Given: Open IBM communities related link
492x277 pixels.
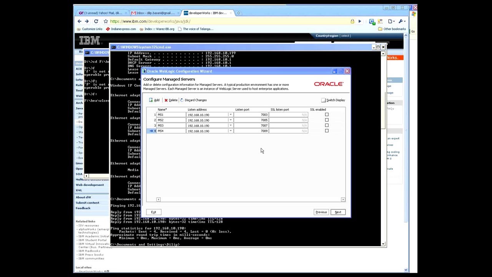Looking at the screenshot, I should pyautogui.click(x=91, y=259).
